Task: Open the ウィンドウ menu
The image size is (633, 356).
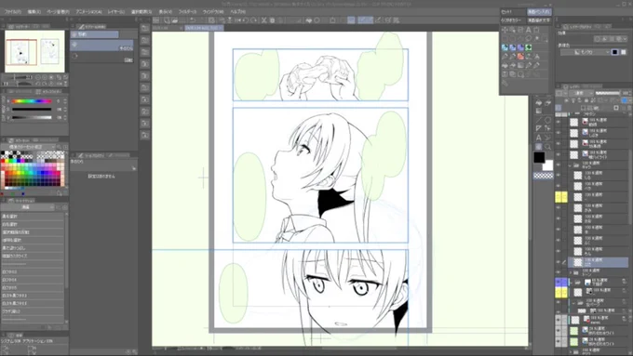Action: click(x=213, y=12)
